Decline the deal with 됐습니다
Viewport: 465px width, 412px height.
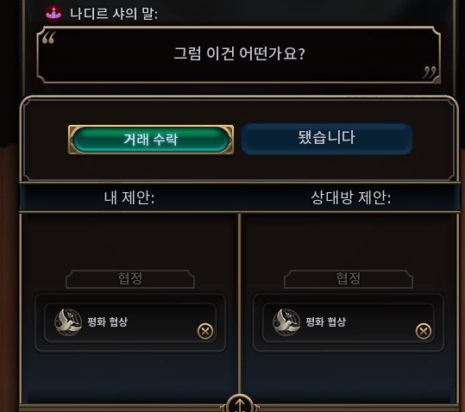[326, 139]
